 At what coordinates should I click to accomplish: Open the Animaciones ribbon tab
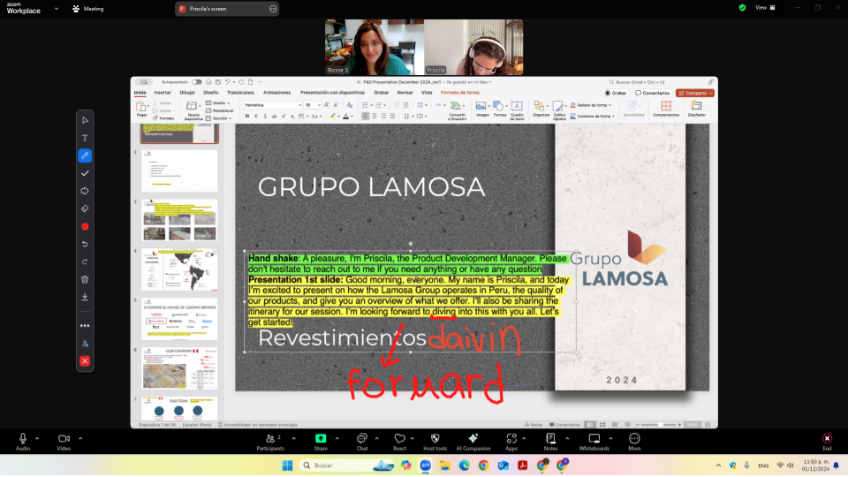pyautogui.click(x=276, y=93)
